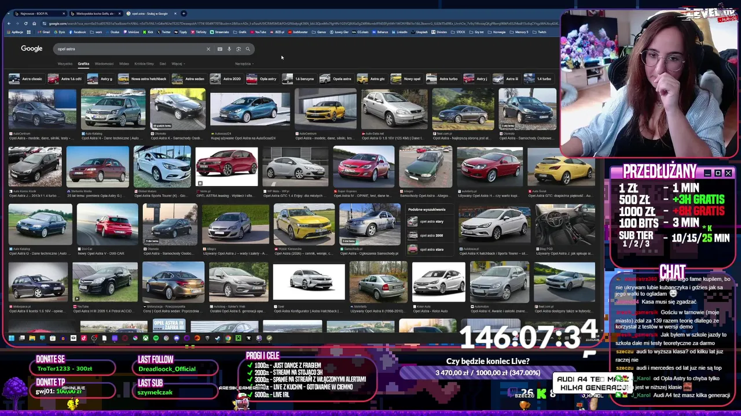Reload the page with the refresh icon
The height and width of the screenshot is (416, 741).
click(x=26, y=24)
